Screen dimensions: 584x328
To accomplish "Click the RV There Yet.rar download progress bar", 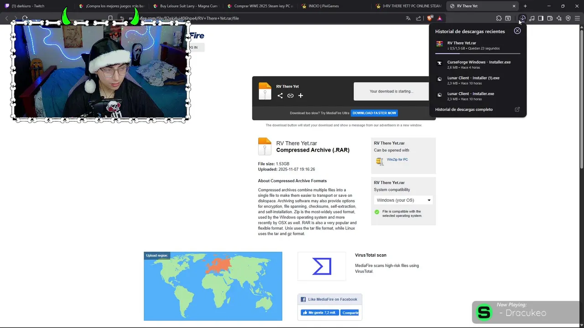I will coord(478,53).
